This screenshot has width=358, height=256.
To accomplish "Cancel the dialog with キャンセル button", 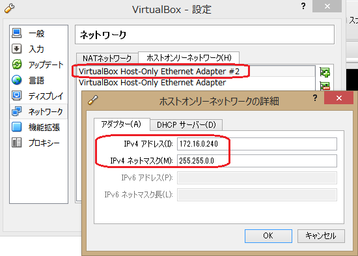I will click(321, 236).
